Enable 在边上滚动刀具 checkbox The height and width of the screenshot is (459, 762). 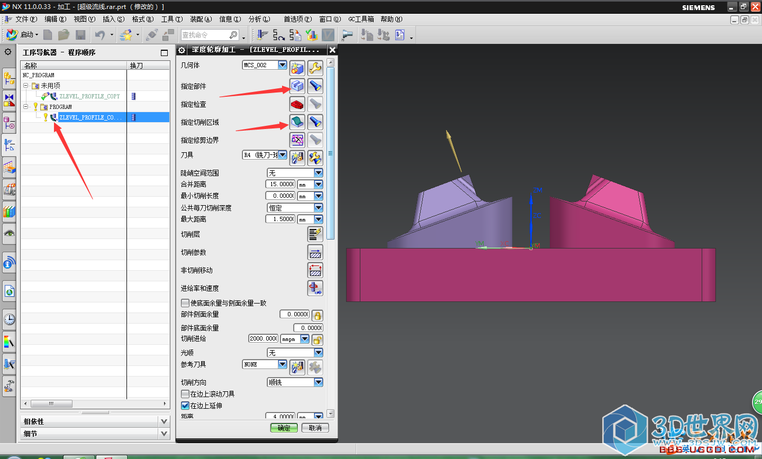(185, 394)
